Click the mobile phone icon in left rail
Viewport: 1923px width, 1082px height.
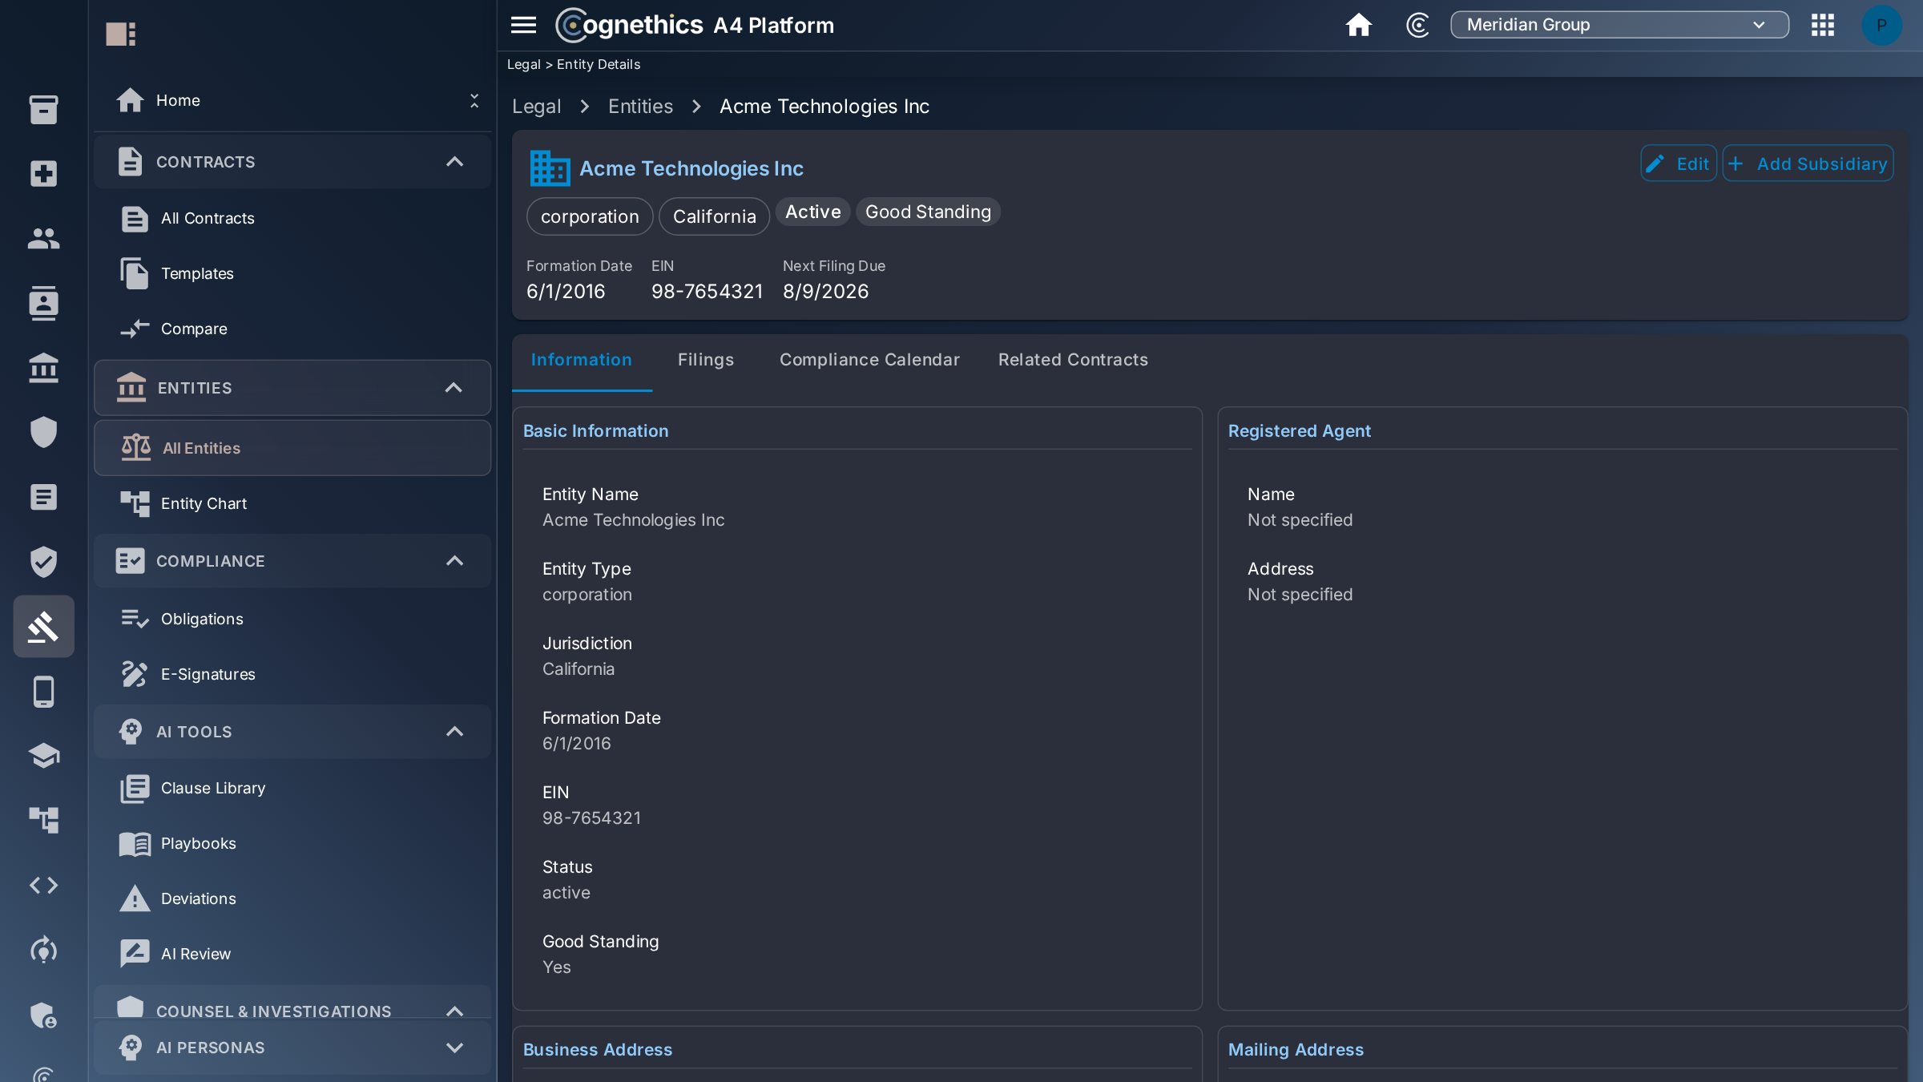tap(43, 692)
